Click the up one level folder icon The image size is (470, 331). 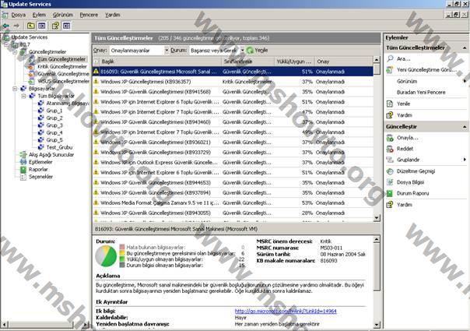pyautogui.click(x=31, y=26)
